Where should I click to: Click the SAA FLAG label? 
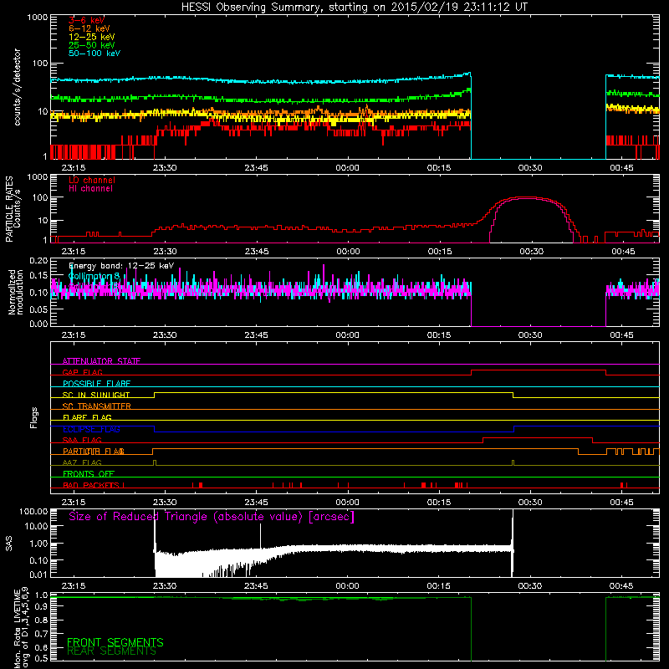(82, 440)
